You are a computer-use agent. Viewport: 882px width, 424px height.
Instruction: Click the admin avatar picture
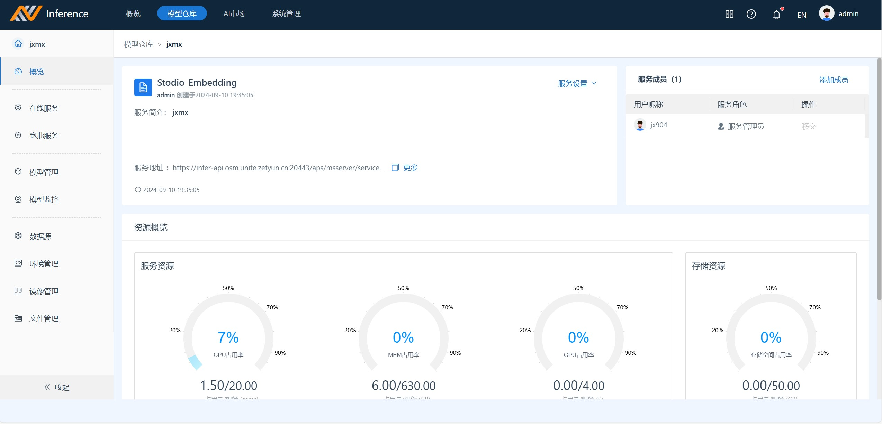[x=827, y=13]
